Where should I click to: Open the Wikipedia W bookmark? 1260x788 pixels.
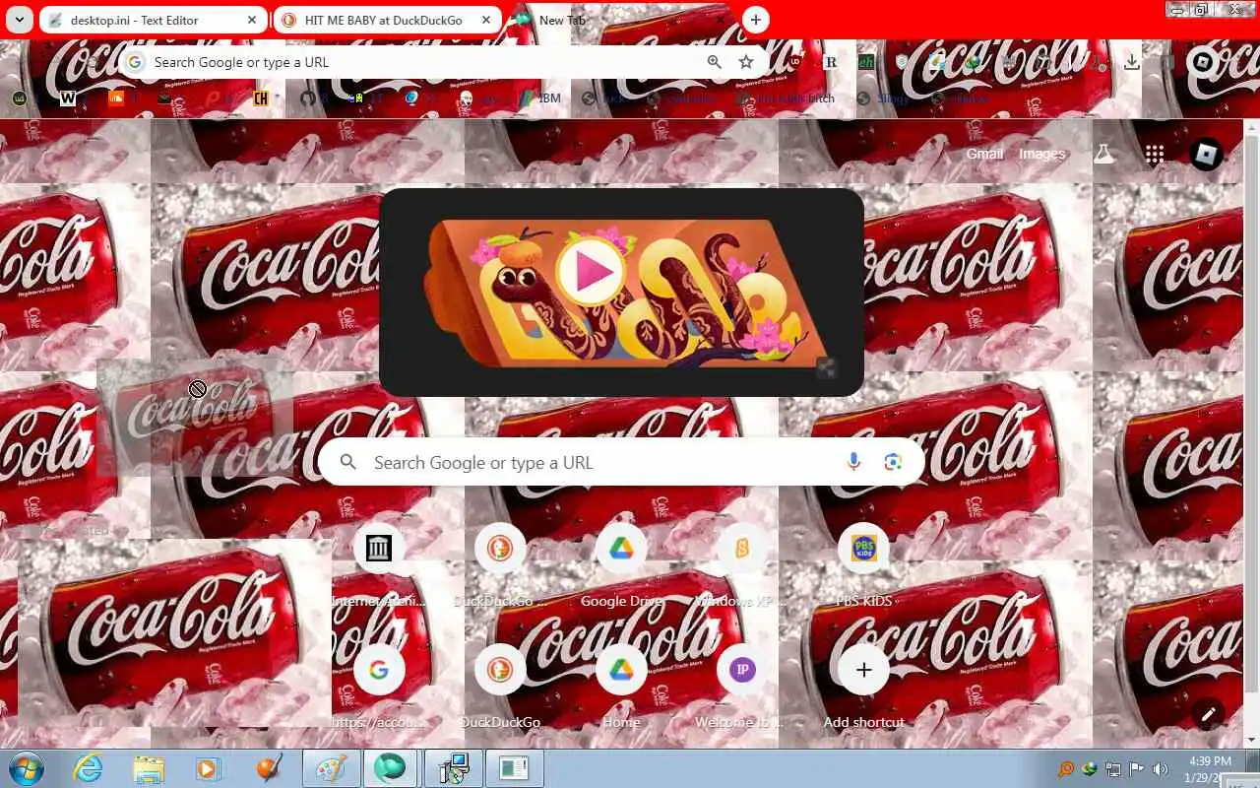tap(68, 98)
